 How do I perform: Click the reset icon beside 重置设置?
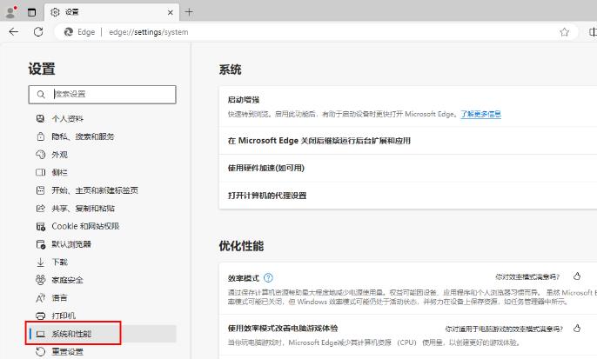coord(40,352)
